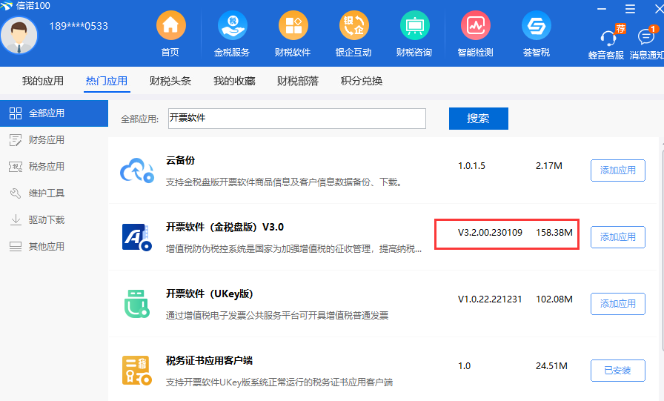Click the 支持开票软件UKey版 description text

279,382
